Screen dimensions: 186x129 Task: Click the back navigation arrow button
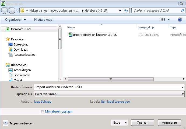click(x=5, y=11)
